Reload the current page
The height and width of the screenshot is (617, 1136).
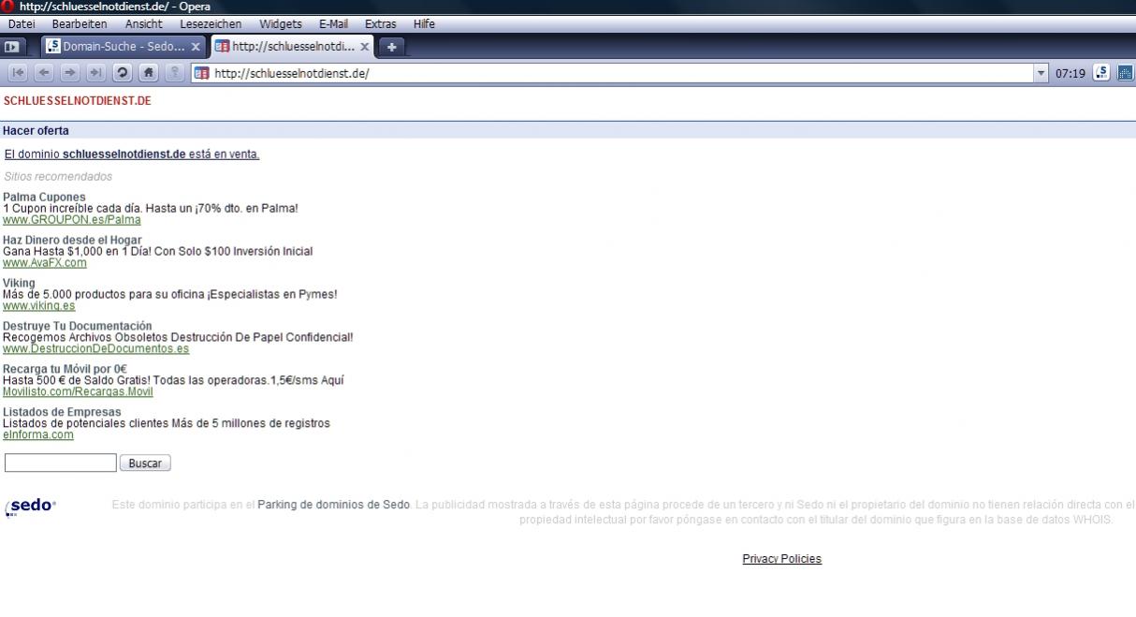122,72
